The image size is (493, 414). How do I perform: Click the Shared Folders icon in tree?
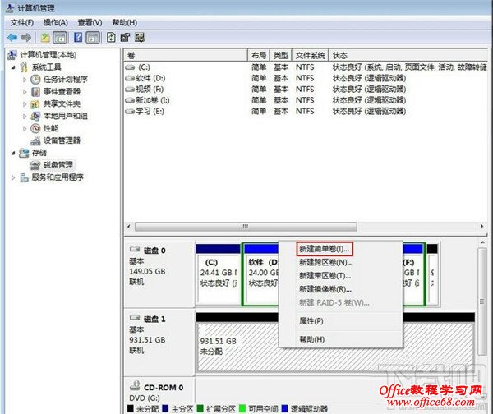[x=35, y=103]
